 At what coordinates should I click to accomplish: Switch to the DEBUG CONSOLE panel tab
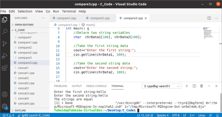point(96,86)
